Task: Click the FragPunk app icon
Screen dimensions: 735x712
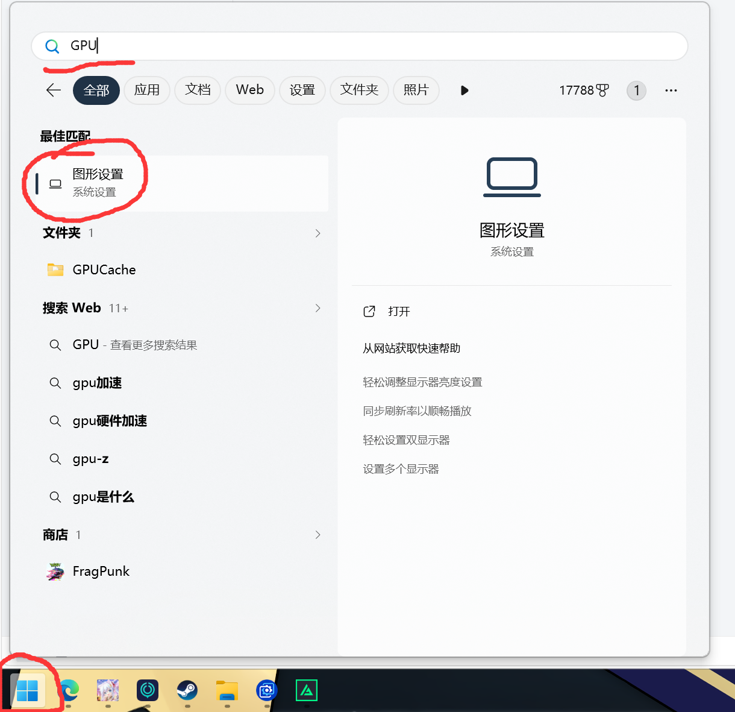Action: tap(55, 571)
